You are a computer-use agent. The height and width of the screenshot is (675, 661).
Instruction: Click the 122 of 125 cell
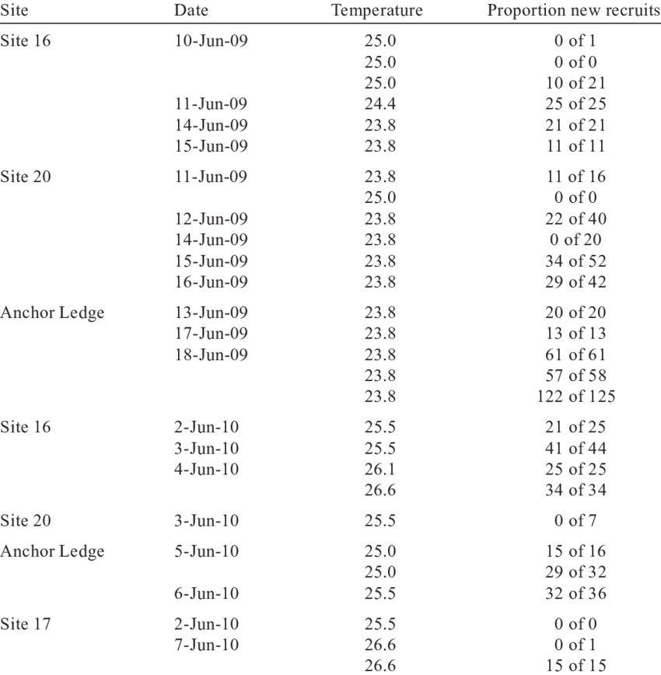[x=576, y=397]
